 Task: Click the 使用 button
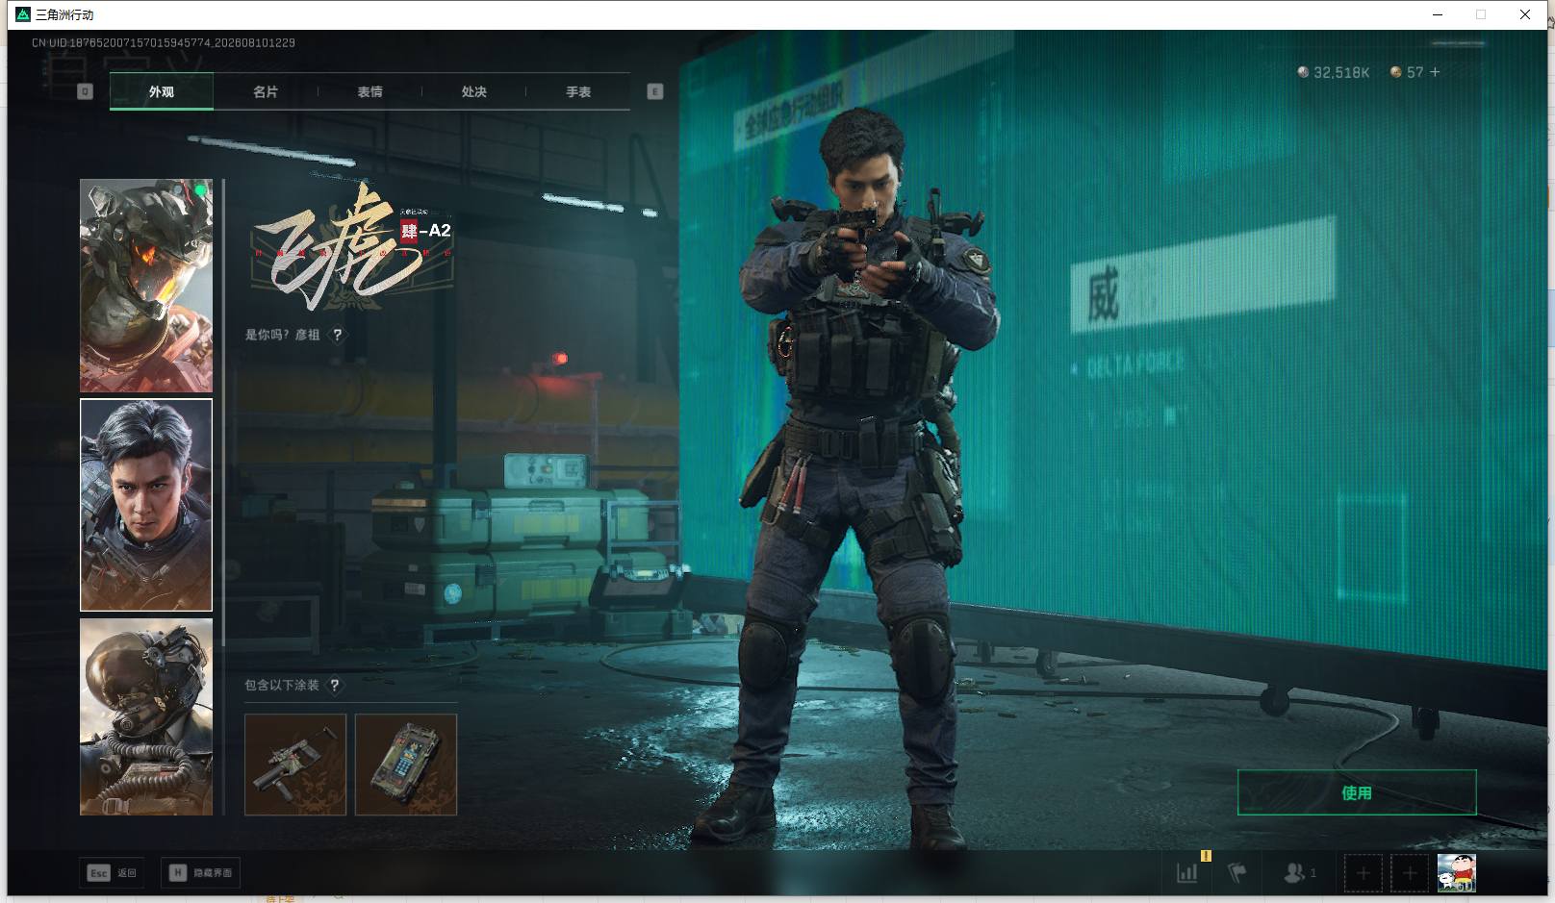coord(1357,792)
